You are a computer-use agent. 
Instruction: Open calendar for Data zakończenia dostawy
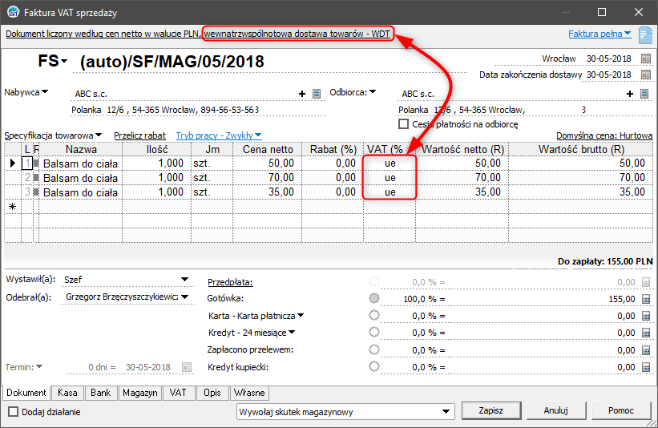tap(645, 75)
